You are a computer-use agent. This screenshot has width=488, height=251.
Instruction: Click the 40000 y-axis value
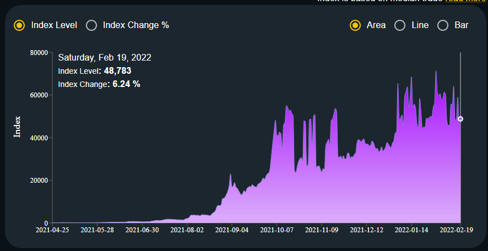point(39,138)
